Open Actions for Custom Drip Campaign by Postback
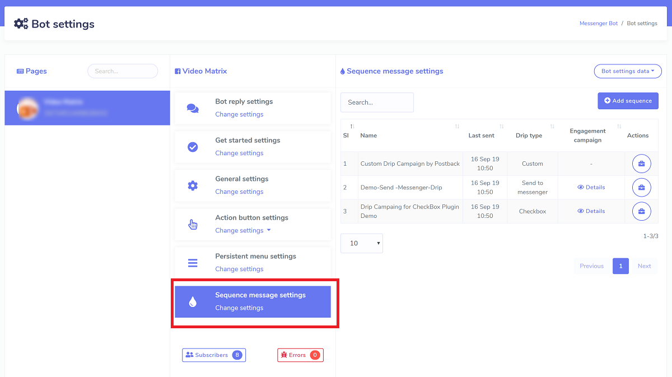Image resolution: width=672 pixels, height=377 pixels. coord(641,163)
